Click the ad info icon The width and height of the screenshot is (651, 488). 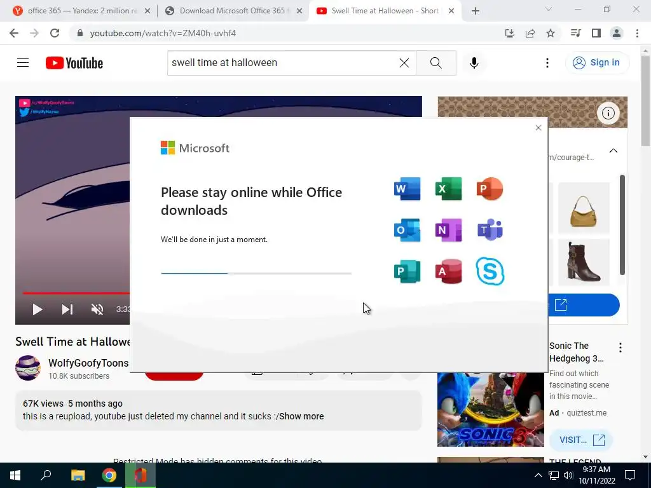(608, 113)
